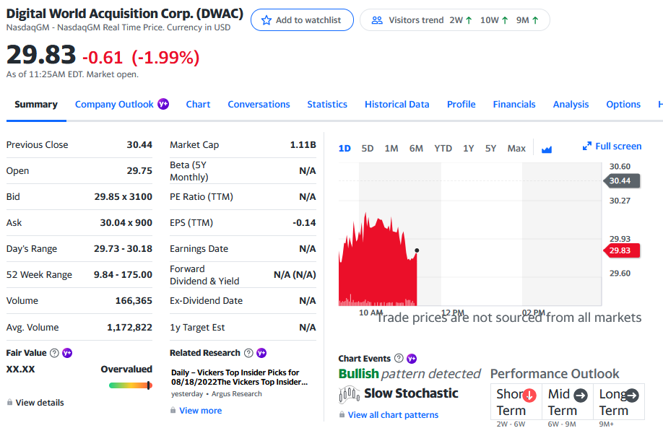
Task: Switch chart type with the area chart icon
Action: pos(546,149)
